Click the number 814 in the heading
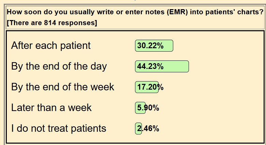This screenshot has width=266, height=145. click(50, 23)
